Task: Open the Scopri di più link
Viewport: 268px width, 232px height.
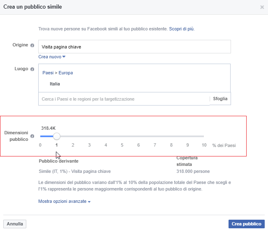Action: coord(181,29)
